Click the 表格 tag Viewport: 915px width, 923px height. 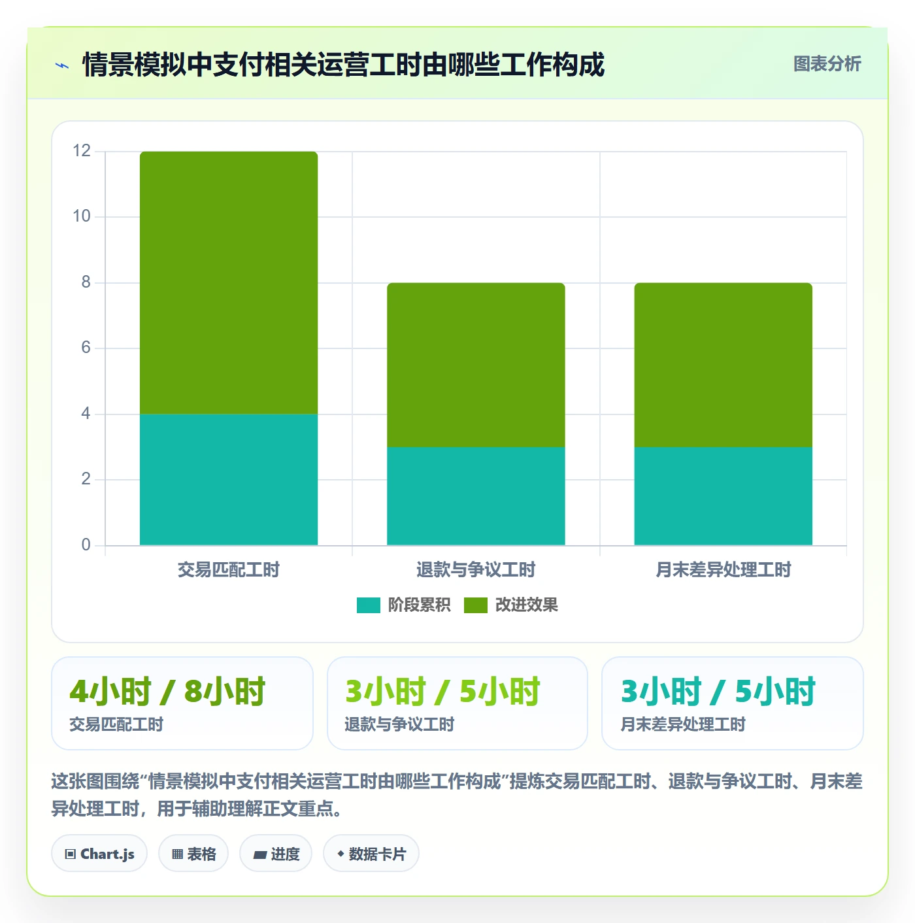pyautogui.click(x=193, y=854)
